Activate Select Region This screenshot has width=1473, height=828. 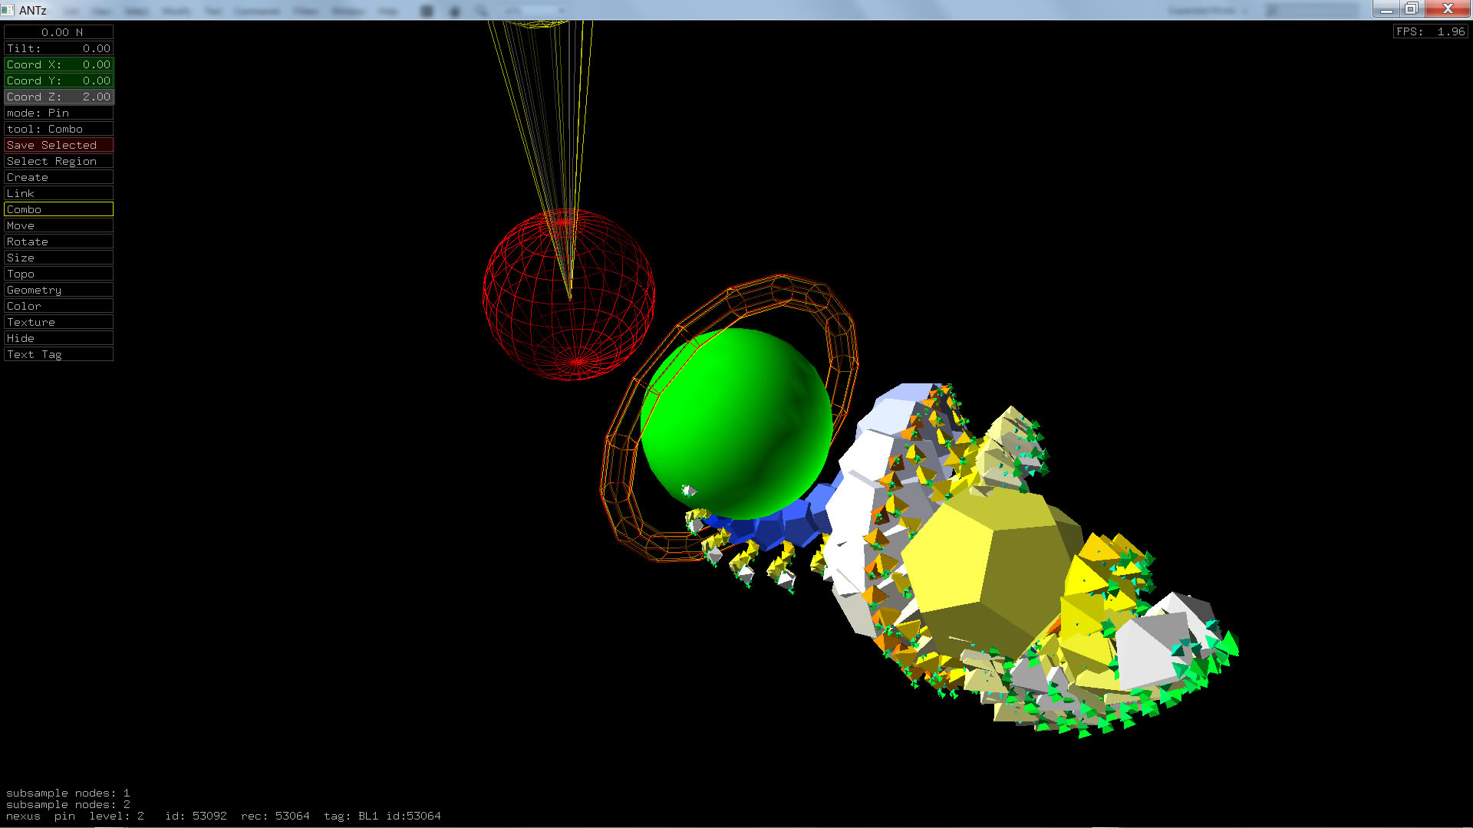click(x=58, y=161)
